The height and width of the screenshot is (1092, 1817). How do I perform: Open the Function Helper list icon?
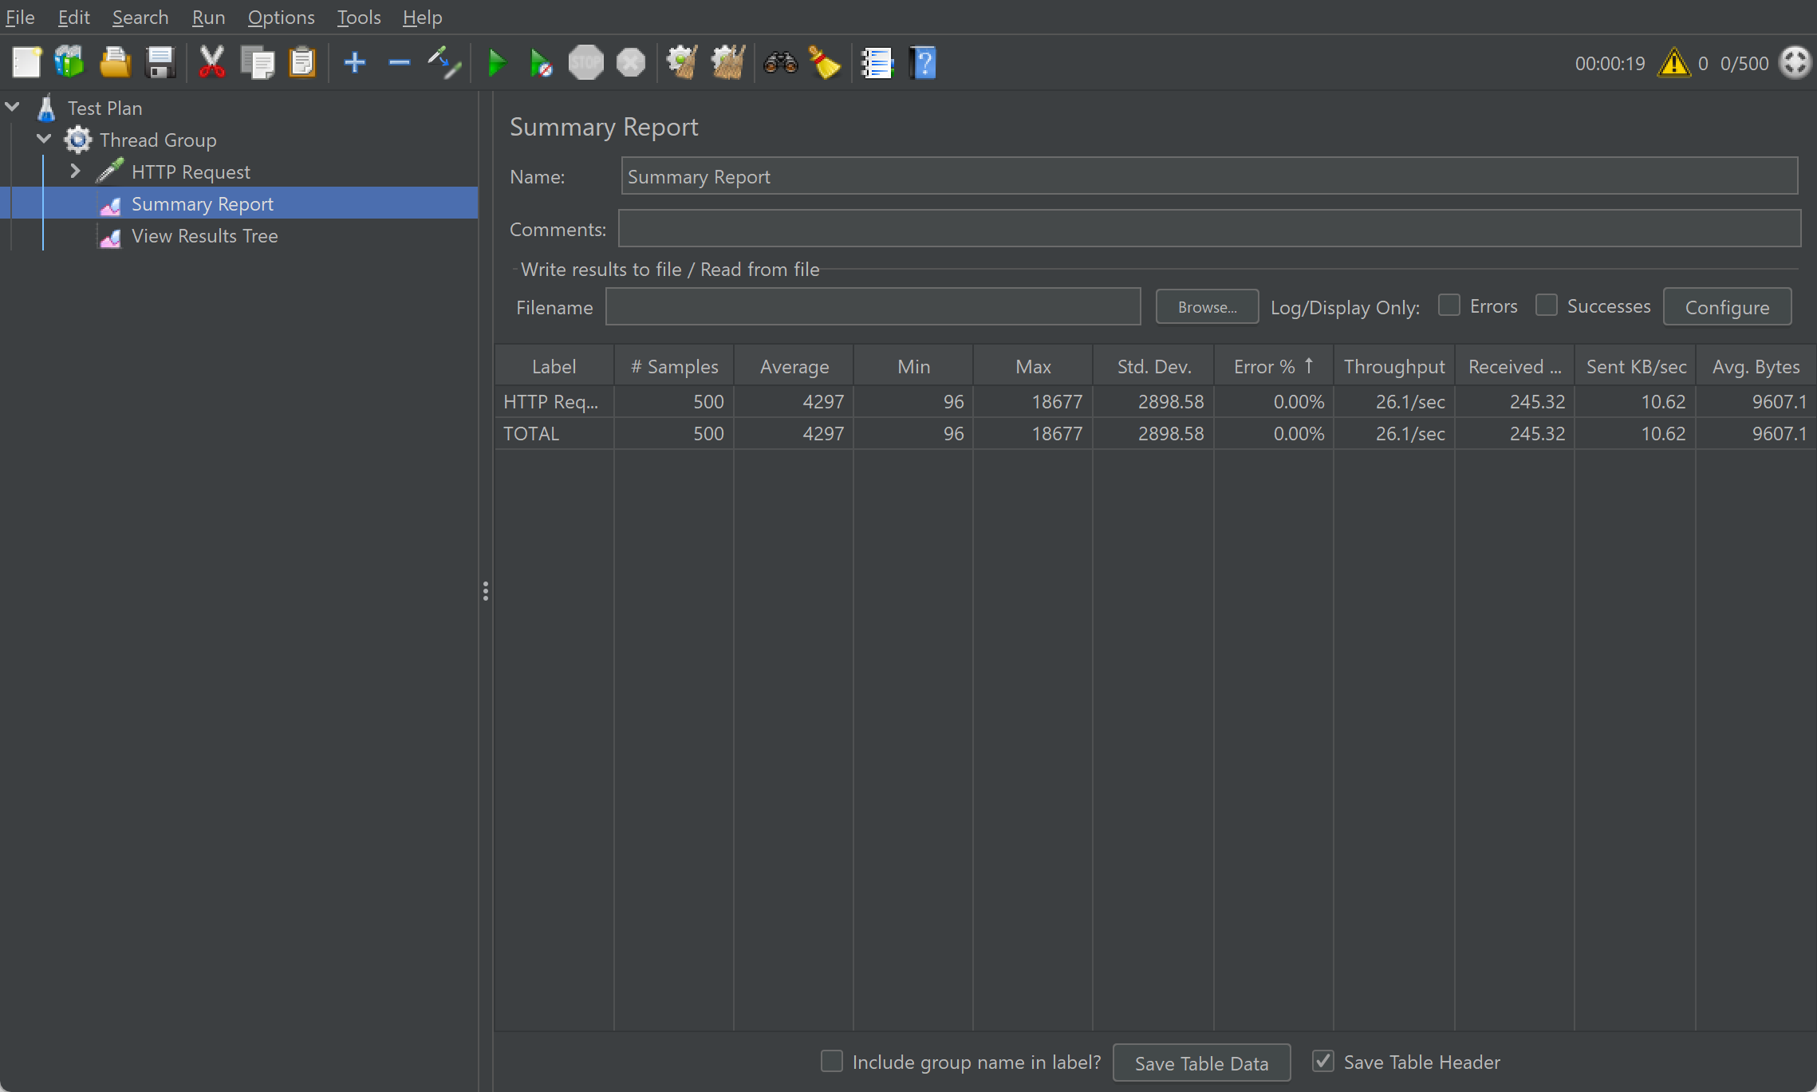pos(877,63)
